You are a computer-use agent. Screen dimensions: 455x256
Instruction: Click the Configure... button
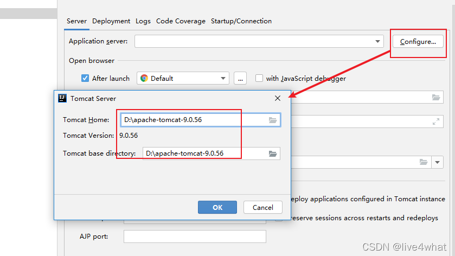click(418, 42)
